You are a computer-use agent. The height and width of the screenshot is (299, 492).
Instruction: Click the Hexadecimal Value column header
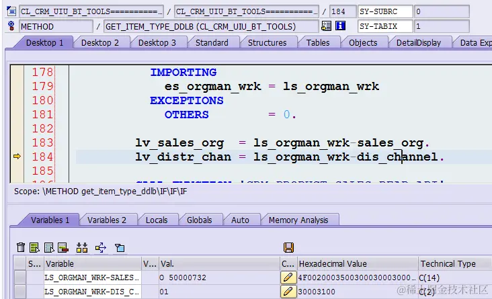pyautogui.click(x=358, y=263)
